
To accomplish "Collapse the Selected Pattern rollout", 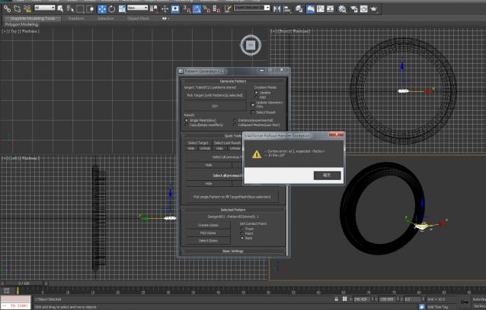I will pyautogui.click(x=233, y=210).
